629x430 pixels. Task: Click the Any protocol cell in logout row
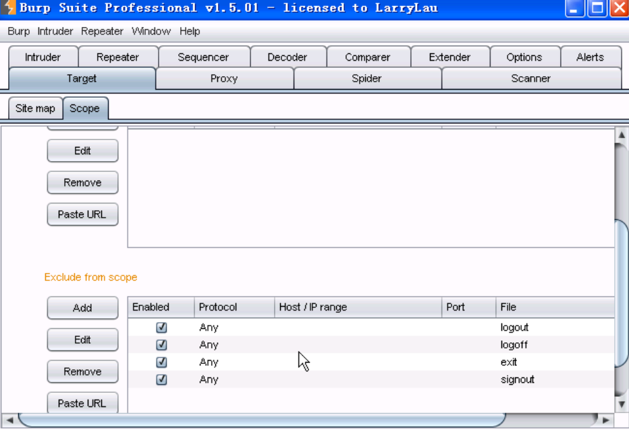235,328
